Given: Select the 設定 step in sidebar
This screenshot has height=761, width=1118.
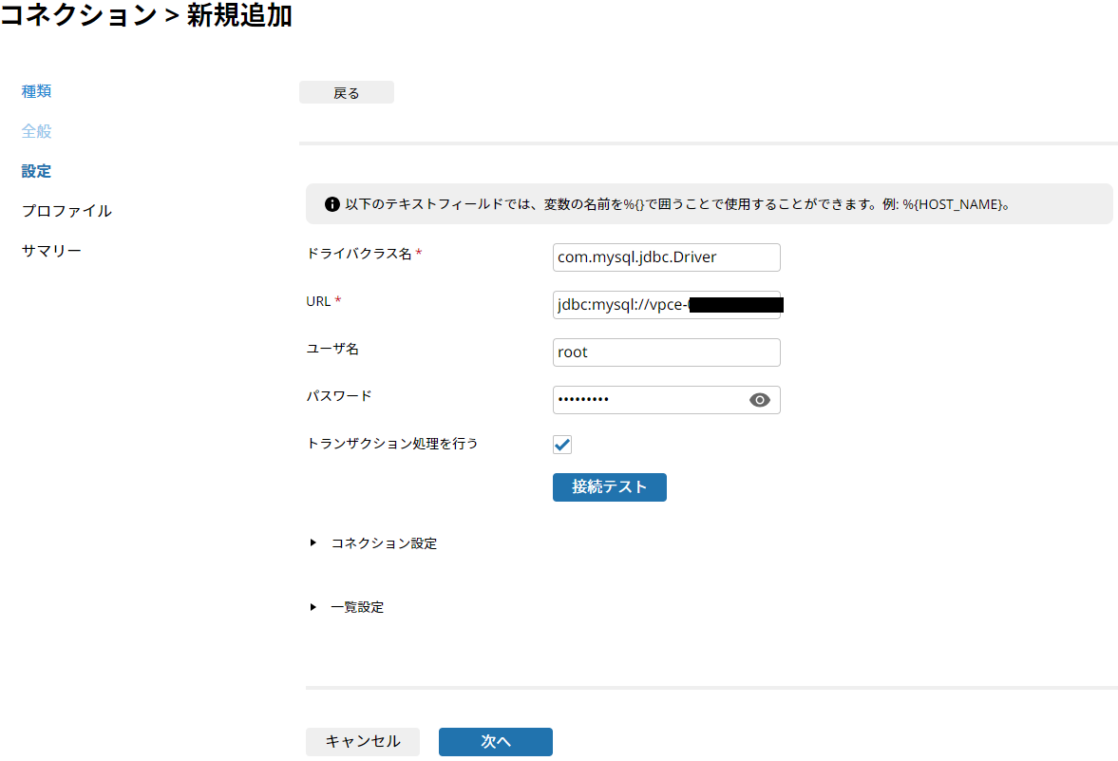Looking at the screenshot, I should coord(36,171).
